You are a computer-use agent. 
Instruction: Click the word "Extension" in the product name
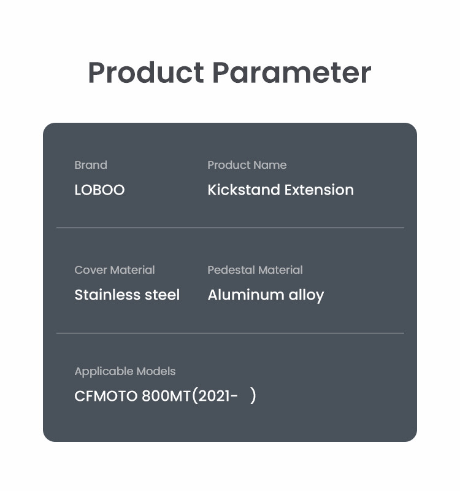tap(319, 190)
